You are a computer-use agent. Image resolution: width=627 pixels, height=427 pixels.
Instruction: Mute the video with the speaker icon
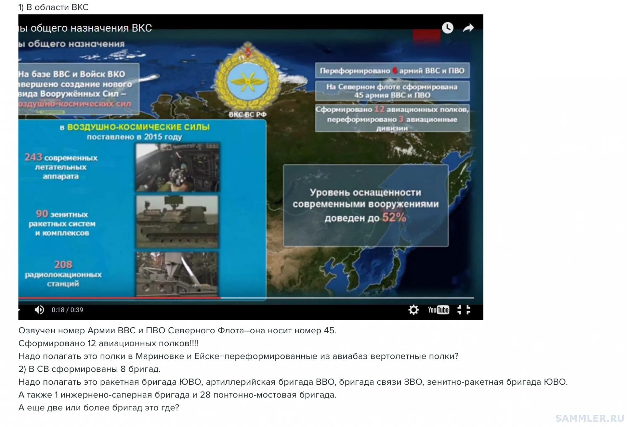pyautogui.click(x=39, y=310)
